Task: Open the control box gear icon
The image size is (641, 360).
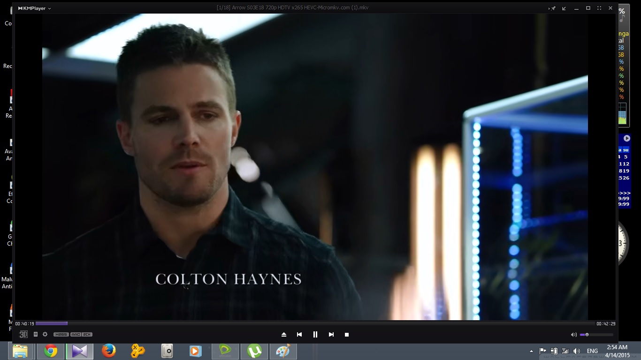Action: (45, 334)
